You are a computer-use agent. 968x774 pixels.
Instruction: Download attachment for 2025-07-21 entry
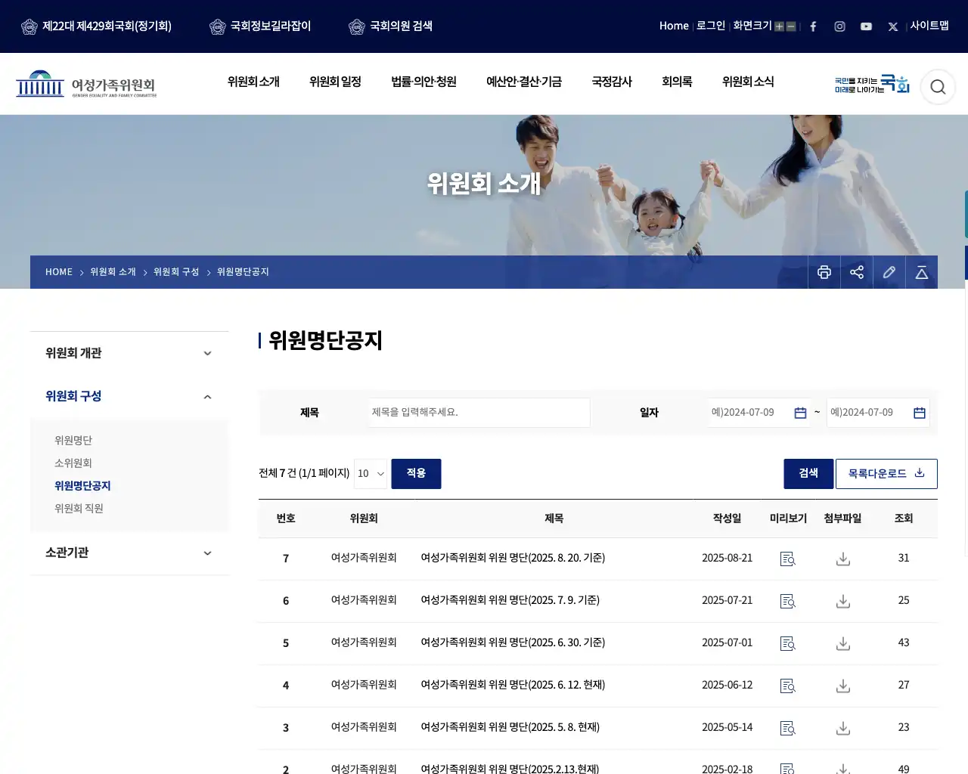843,601
